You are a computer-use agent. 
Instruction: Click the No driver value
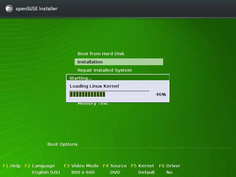pos(169,172)
